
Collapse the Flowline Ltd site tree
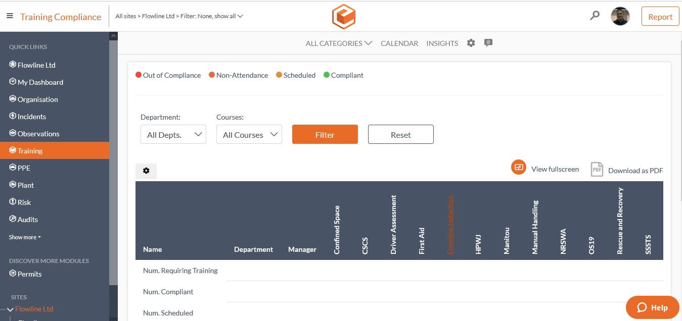[10, 309]
